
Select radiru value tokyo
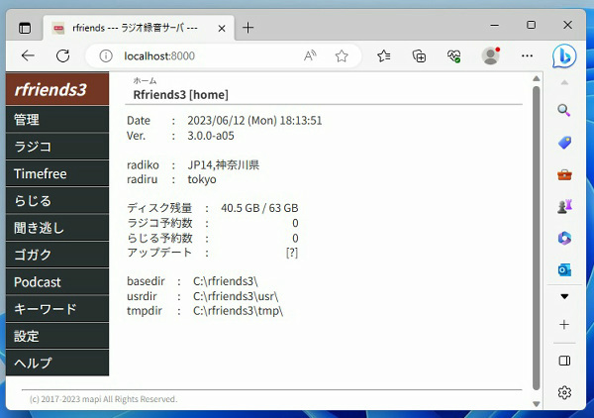pos(202,179)
